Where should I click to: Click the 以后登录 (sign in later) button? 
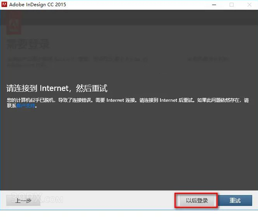tap(197, 201)
